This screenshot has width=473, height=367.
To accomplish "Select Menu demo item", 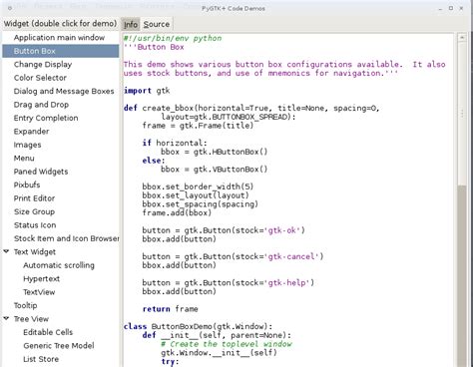I will 61,158.
